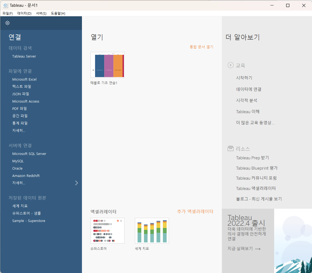Open Tableau 이해 training link
312x273 pixels.
click(x=248, y=112)
